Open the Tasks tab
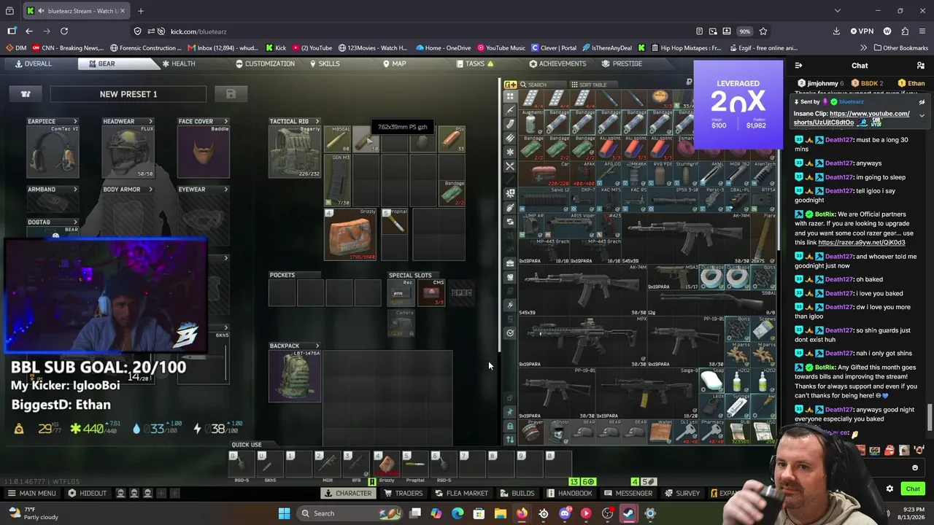Viewport: 934px width, 525px height. tap(475, 63)
